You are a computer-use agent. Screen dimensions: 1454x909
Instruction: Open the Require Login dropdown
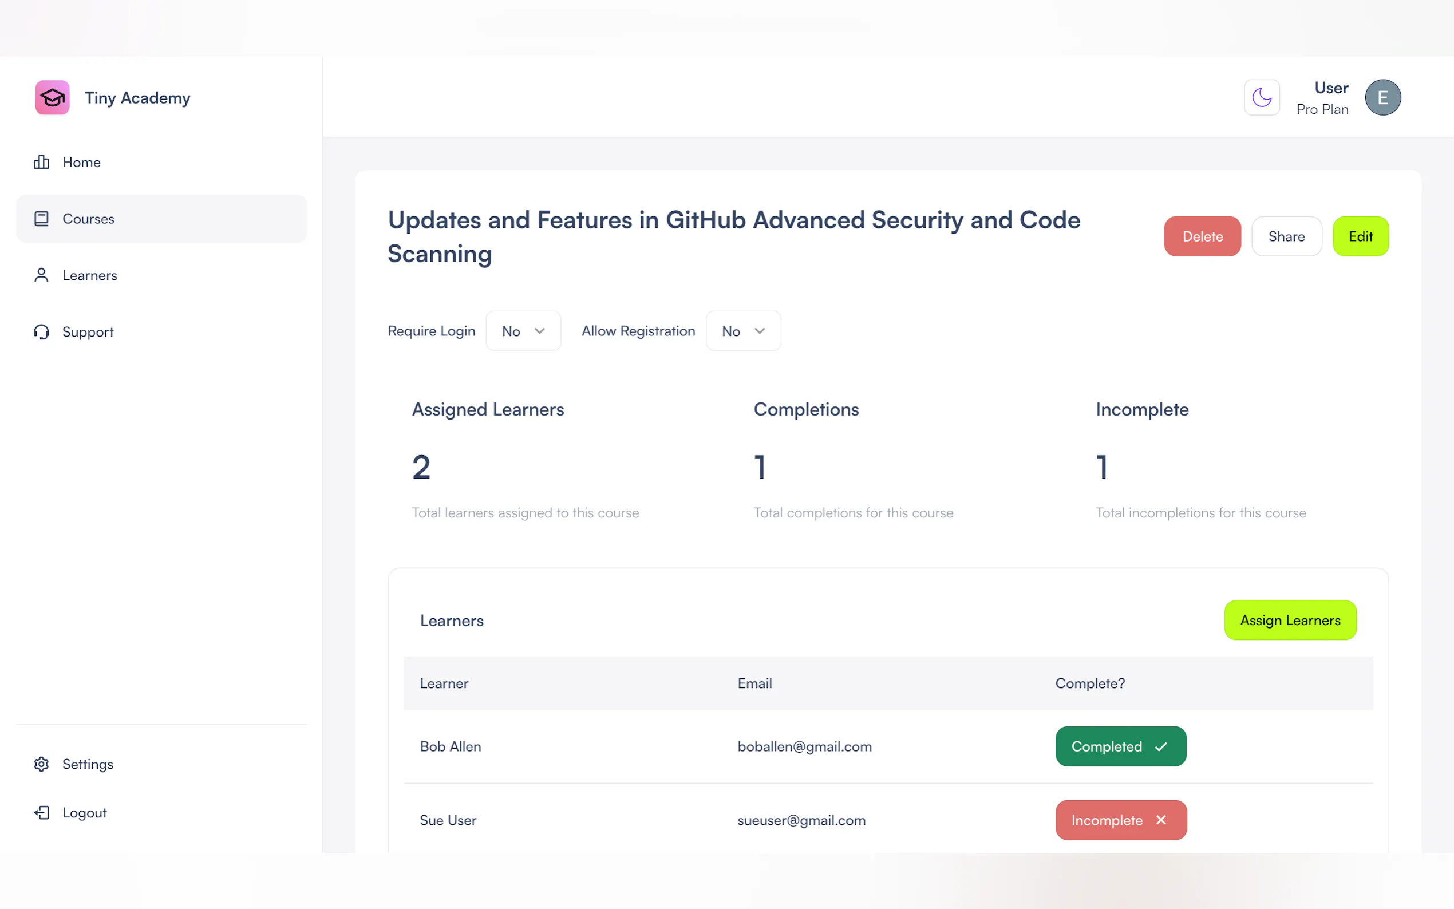tap(523, 331)
